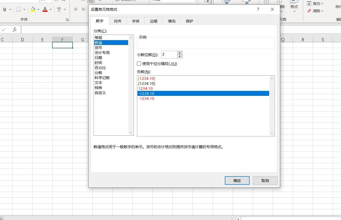Close the 设置单元格格式 dialog
This screenshot has height=220, width=341.
pos(272,10)
